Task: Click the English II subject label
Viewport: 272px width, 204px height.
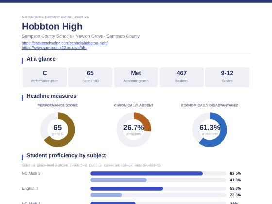Action: point(30,188)
